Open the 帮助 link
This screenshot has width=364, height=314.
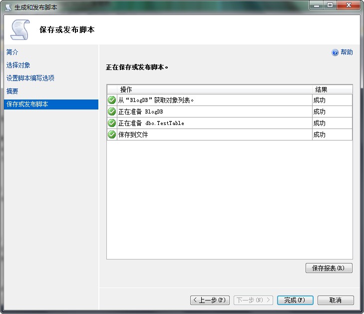coord(347,52)
